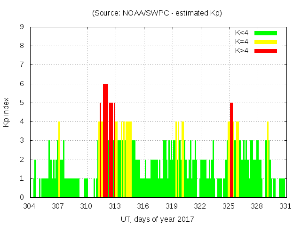Select day 313 tick label
The width and height of the screenshot is (301, 226).
pyautogui.click(x=115, y=206)
